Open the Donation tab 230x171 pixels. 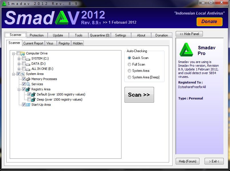pyautogui.click(x=162, y=35)
